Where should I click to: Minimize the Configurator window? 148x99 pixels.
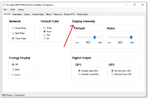[x=127, y=5]
